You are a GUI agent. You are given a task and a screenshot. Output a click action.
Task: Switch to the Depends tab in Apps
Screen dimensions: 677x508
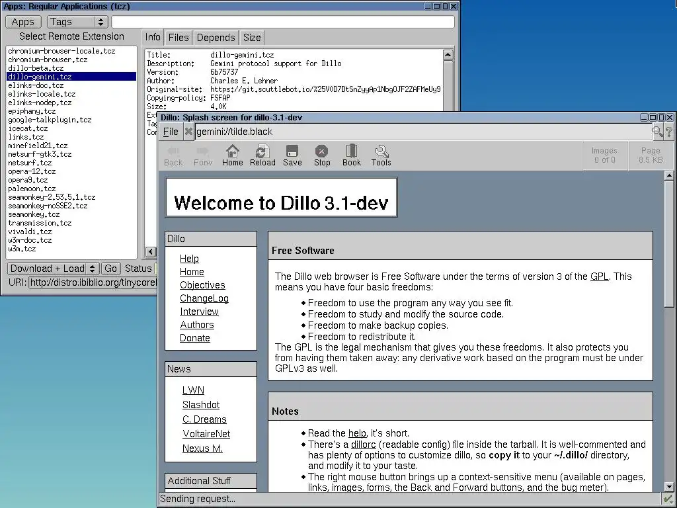(216, 38)
